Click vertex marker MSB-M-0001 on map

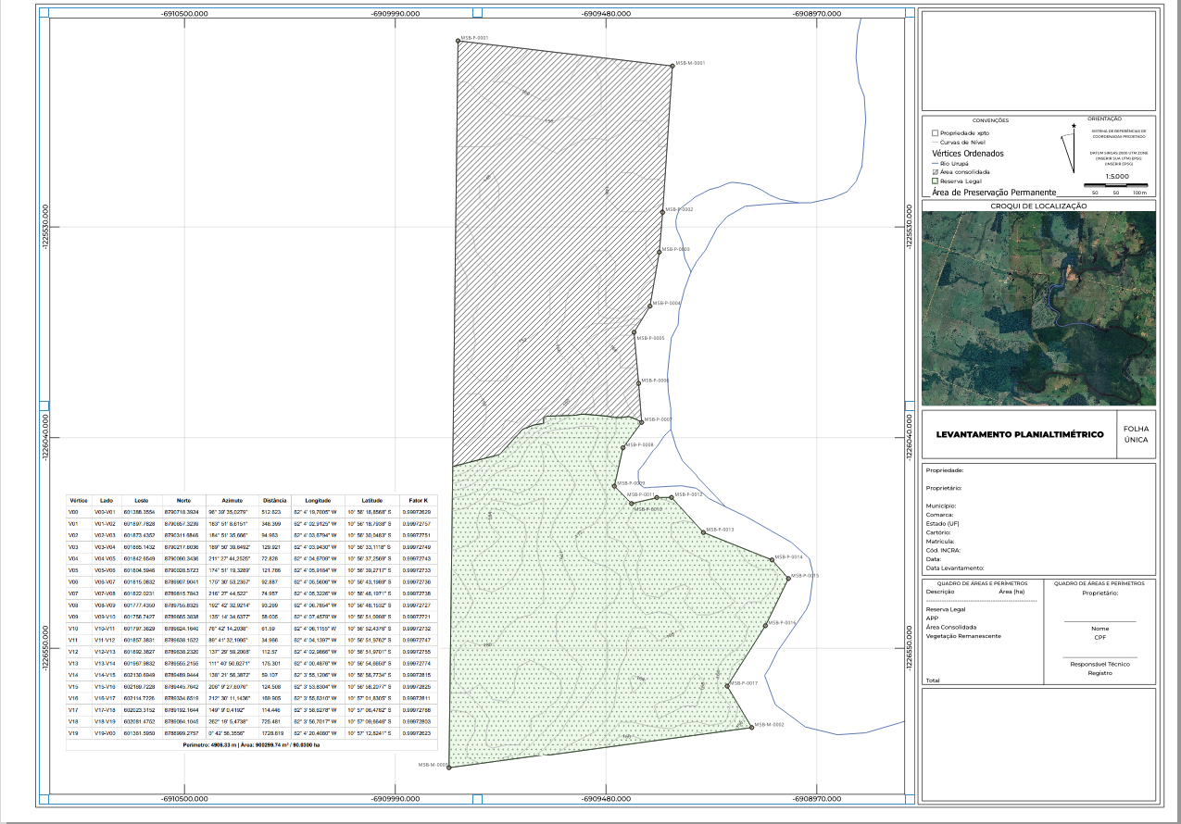tap(672, 65)
